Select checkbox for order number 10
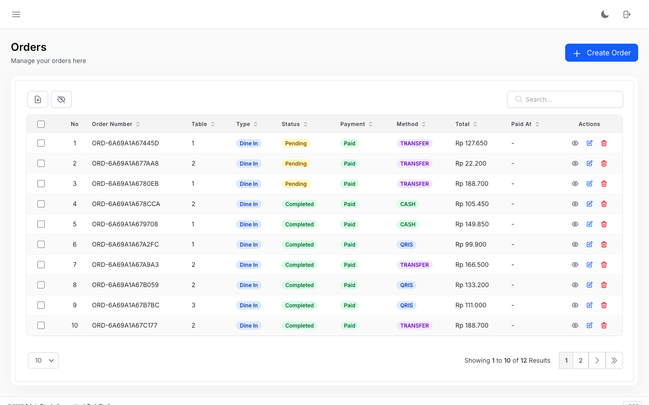 (41, 325)
